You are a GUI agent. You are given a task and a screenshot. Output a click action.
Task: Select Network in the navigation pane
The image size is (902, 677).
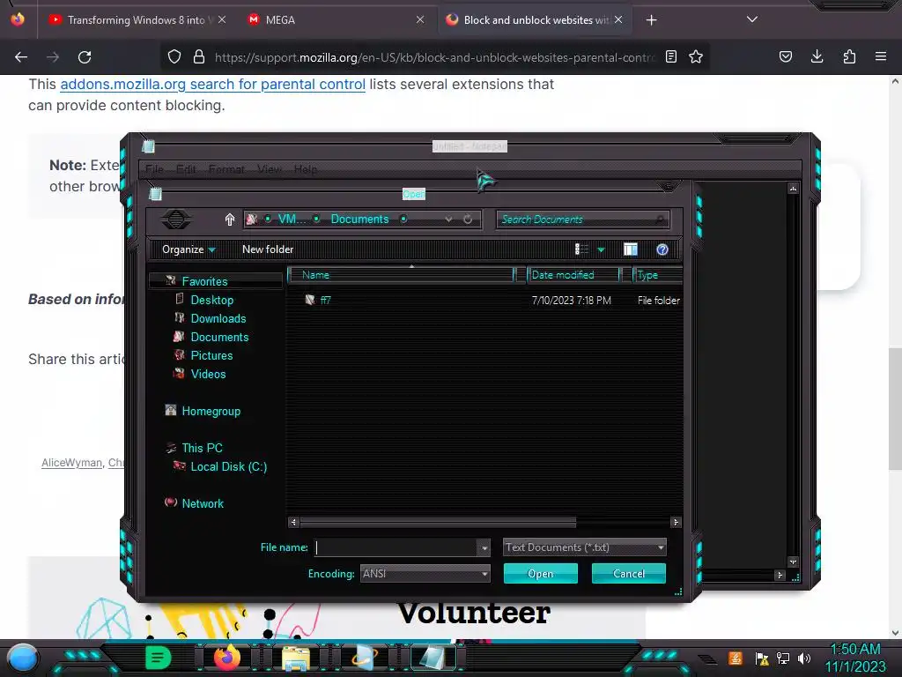[x=203, y=503]
